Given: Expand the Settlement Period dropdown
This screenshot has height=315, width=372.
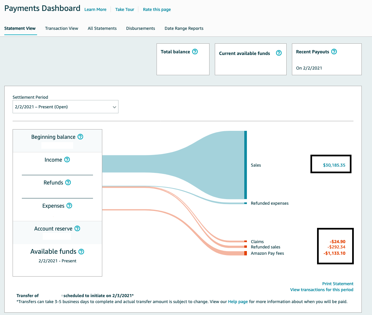Looking at the screenshot, I should (65, 107).
